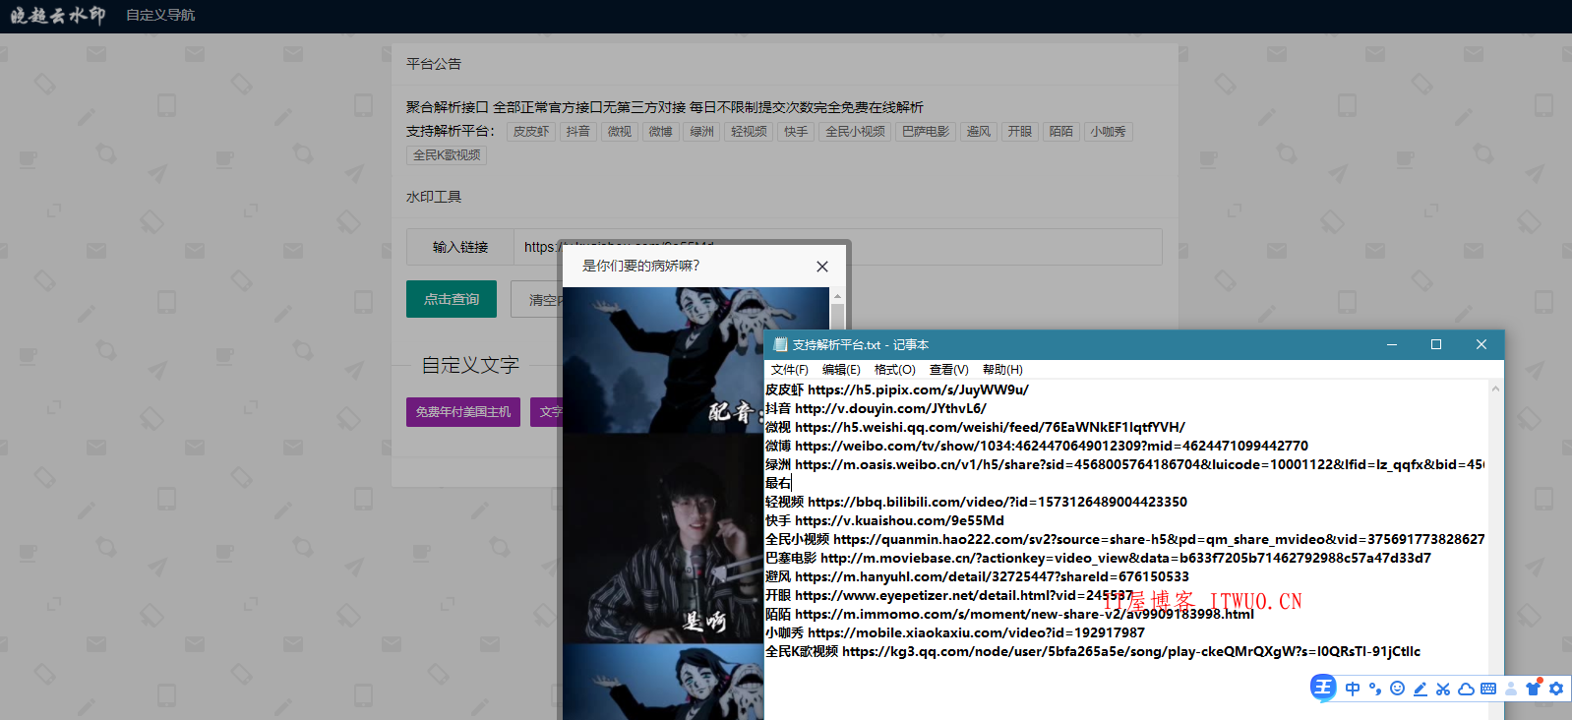Open the 查看(V) menu in Notepad

coord(949,370)
